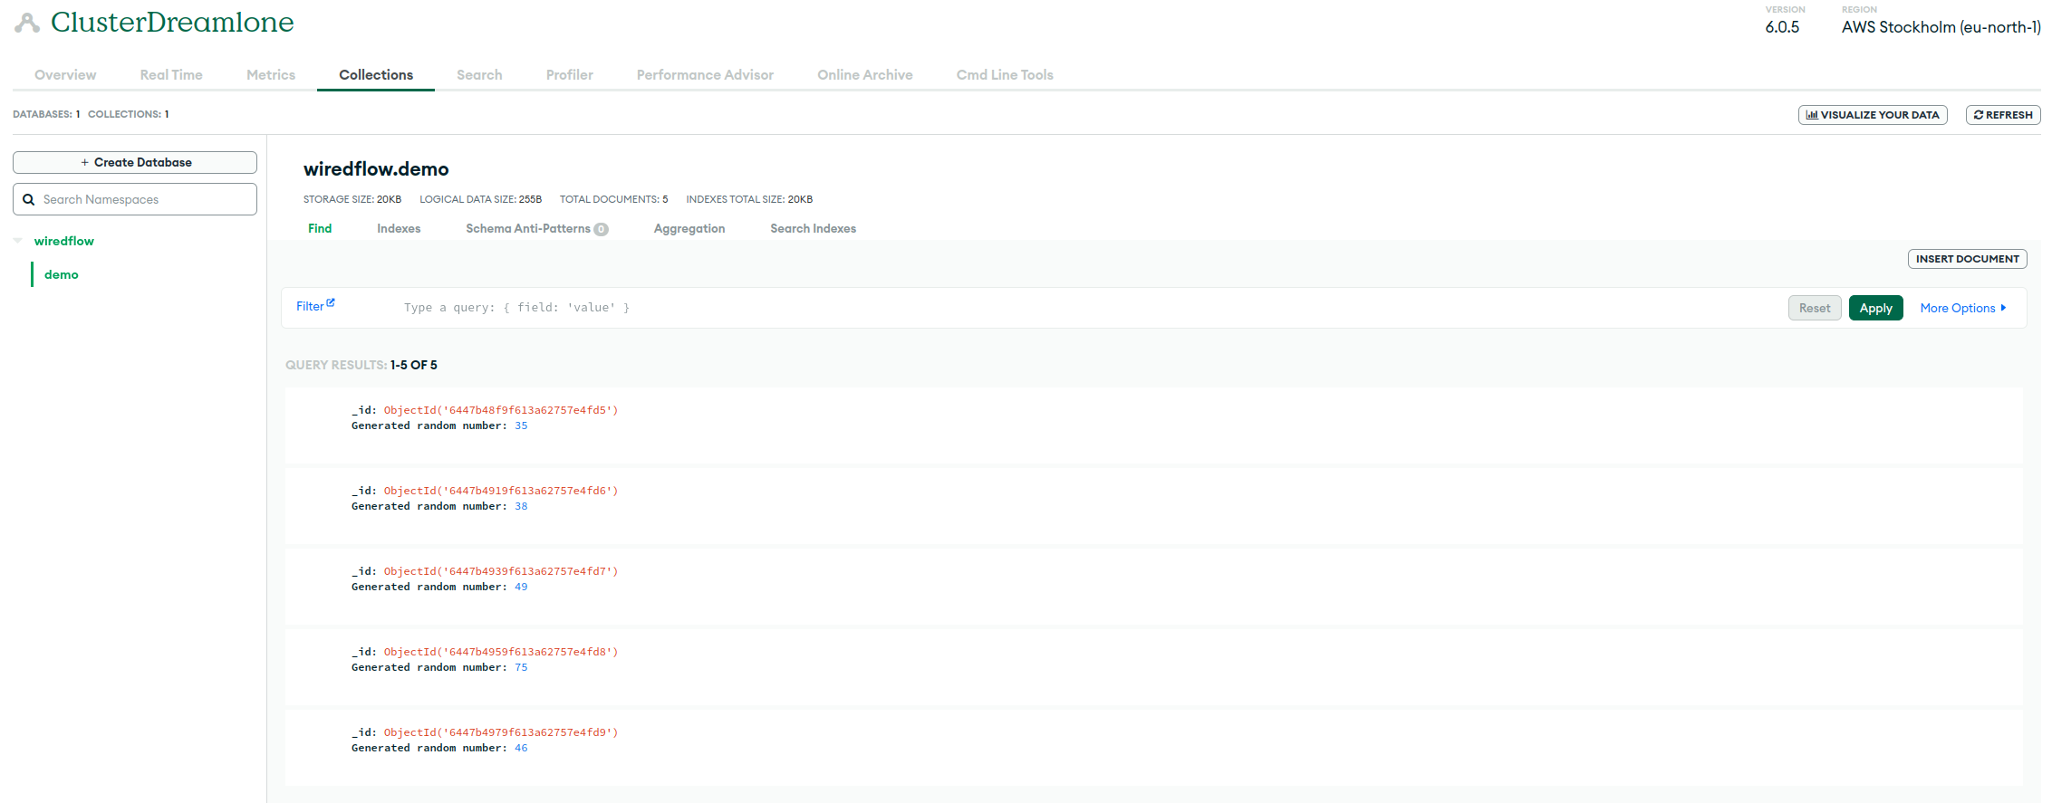The height and width of the screenshot is (803, 2052).
Task: Click ObjectId ending in 4fd9
Action: tap(500, 732)
